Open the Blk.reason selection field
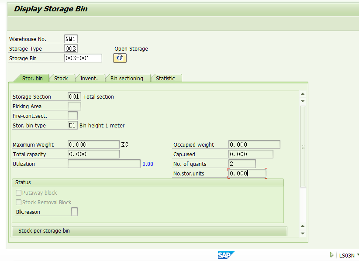This screenshot has height=261, width=359. click(x=74, y=211)
